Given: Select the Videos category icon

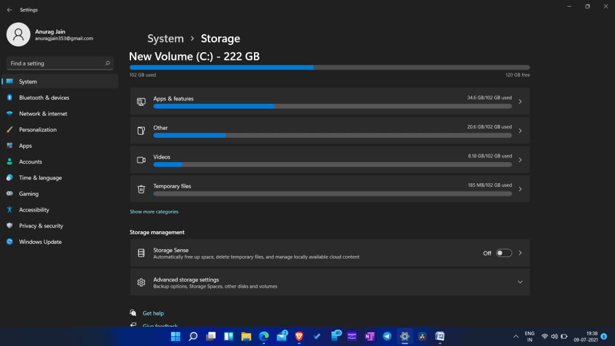Looking at the screenshot, I should [141, 160].
